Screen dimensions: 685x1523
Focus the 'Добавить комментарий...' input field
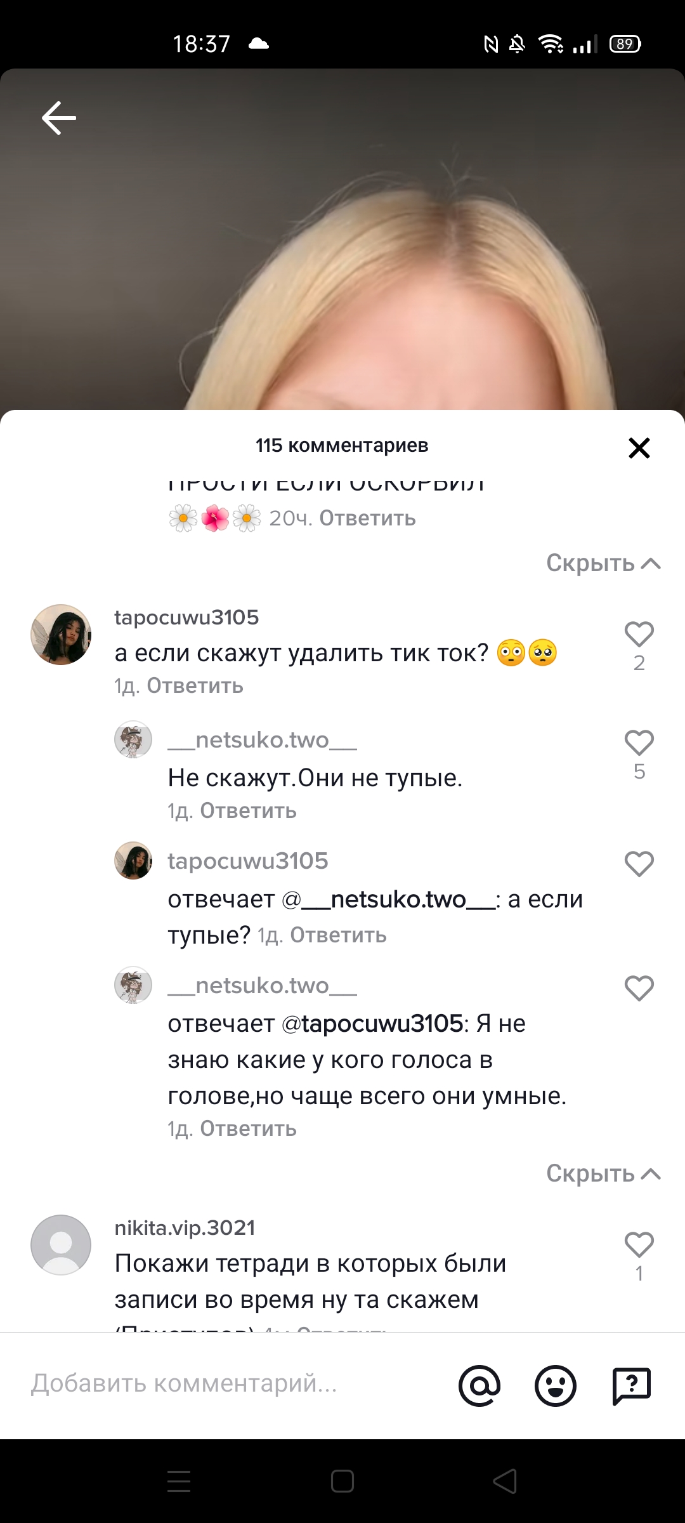(x=235, y=1383)
